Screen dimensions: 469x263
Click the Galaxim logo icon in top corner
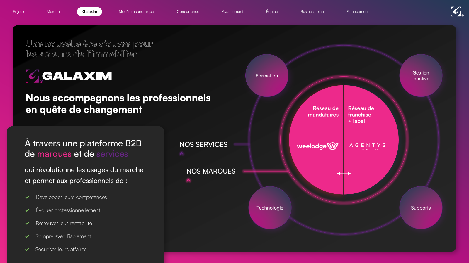point(457,11)
